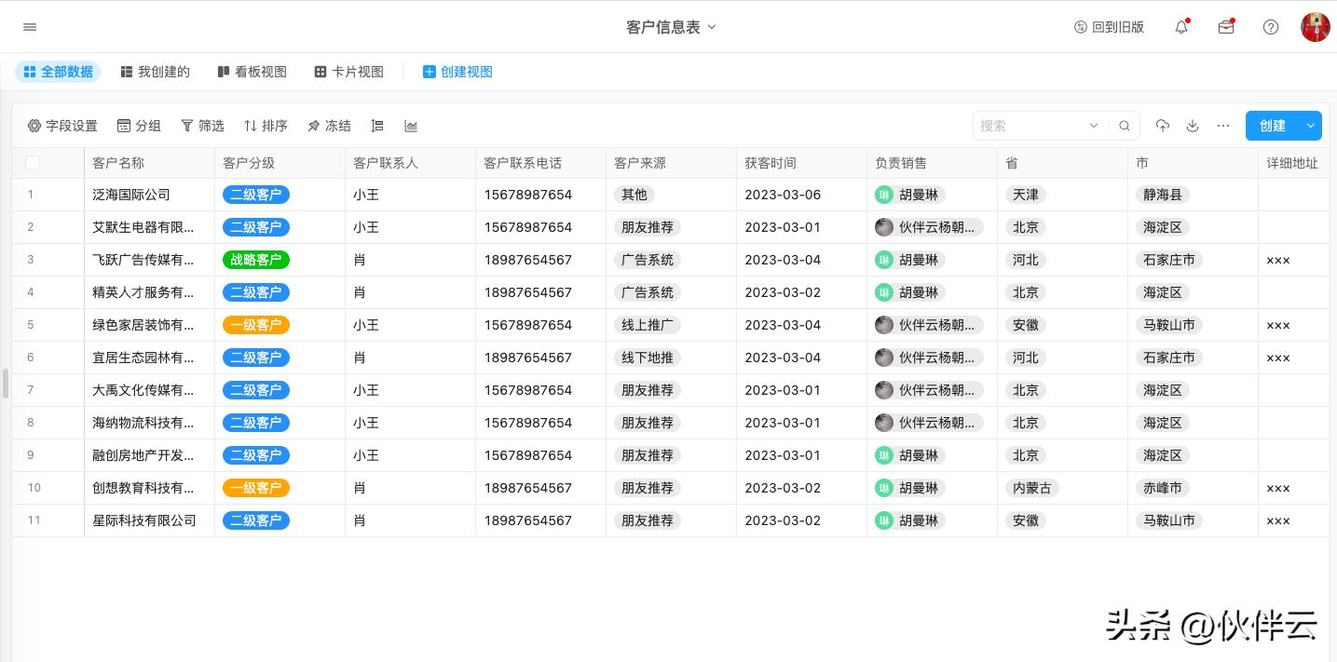Open the help question mark icon
This screenshot has width=1337, height=662.
(1271, 27)
